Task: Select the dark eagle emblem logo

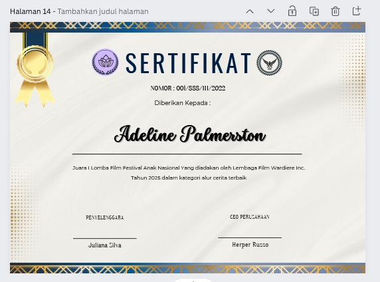Action: pos(269,63)
